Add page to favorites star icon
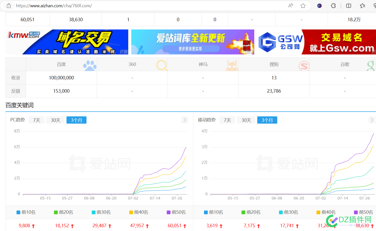The image size is (376, 231). point(303,6)
